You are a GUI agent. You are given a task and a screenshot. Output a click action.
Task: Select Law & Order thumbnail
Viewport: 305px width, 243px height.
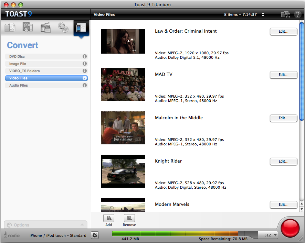[x=123, y=41]
